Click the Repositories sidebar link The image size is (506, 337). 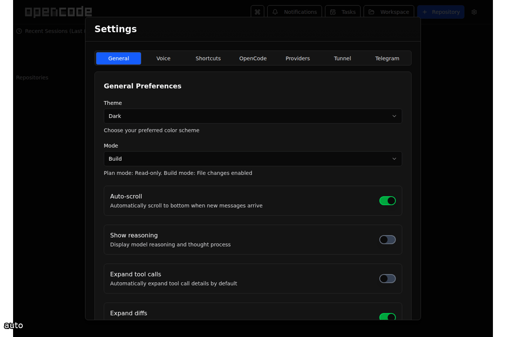[32, 77]
